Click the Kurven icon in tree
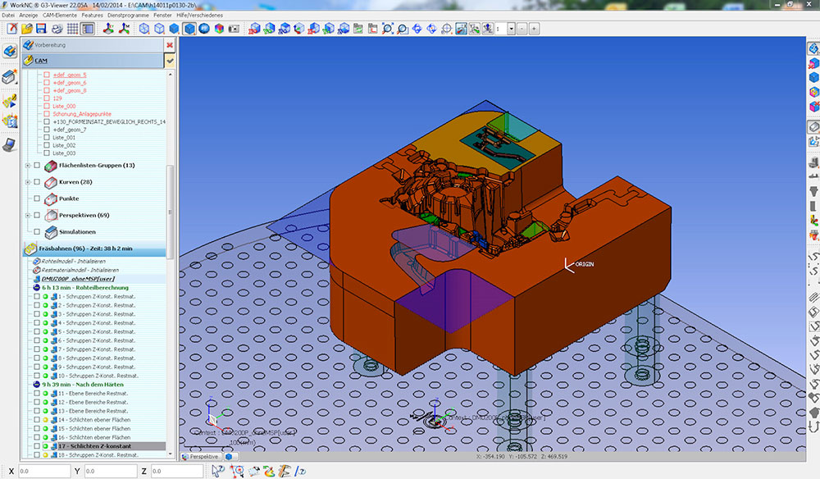 [51, 183]
